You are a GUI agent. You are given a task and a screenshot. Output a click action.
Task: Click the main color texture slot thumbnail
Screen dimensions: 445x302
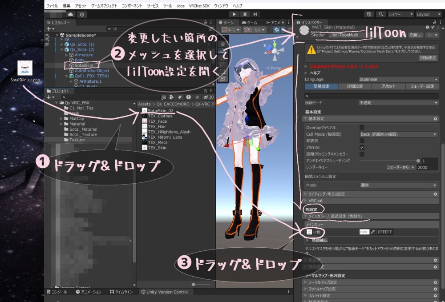tap(309, 232)
